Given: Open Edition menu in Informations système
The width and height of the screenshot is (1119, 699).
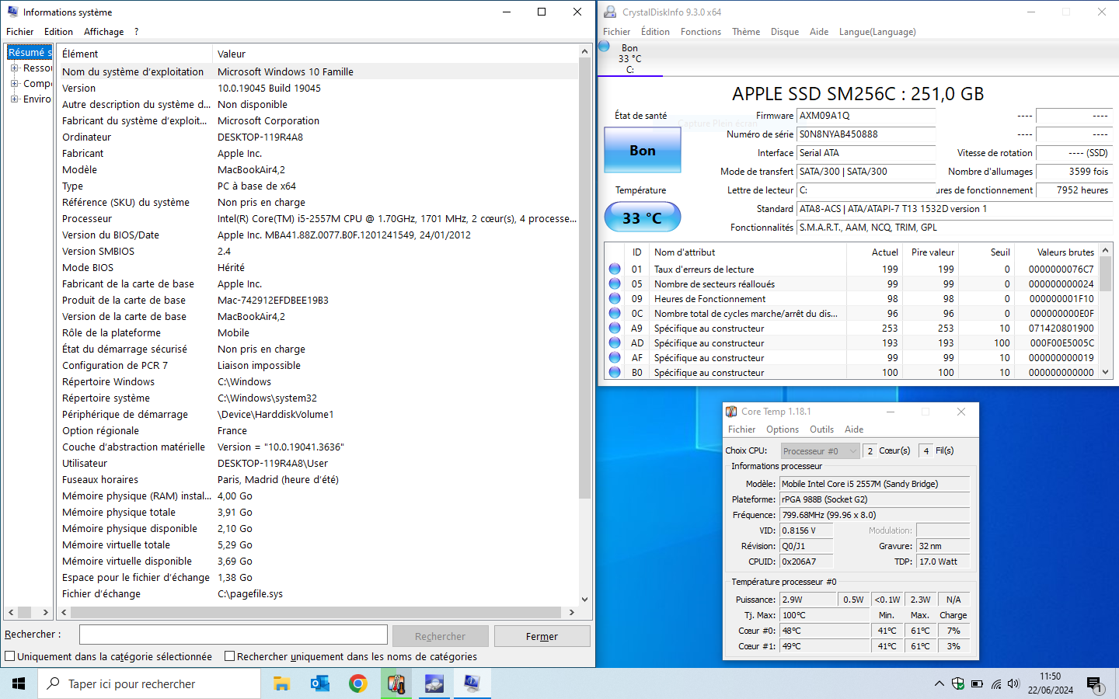Looking at the screenshot, I should [x=58, y=32].
